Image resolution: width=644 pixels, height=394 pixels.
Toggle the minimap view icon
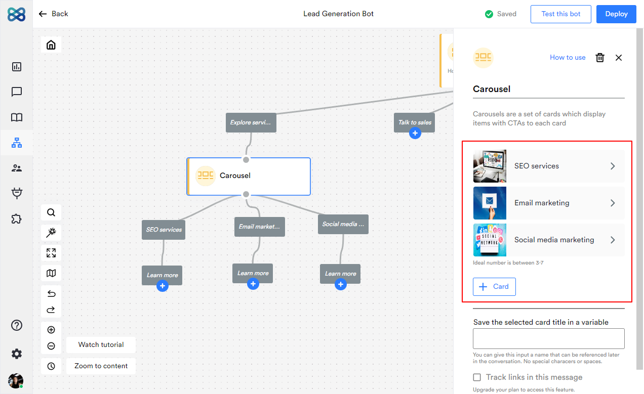tap(51, 273)
